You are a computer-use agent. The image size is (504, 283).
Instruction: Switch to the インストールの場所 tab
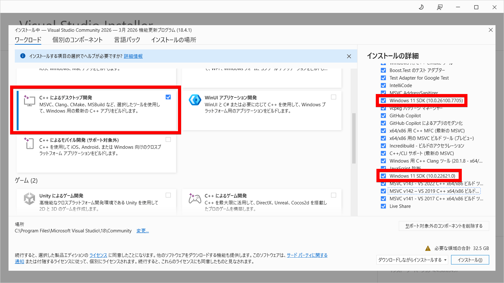174,40
